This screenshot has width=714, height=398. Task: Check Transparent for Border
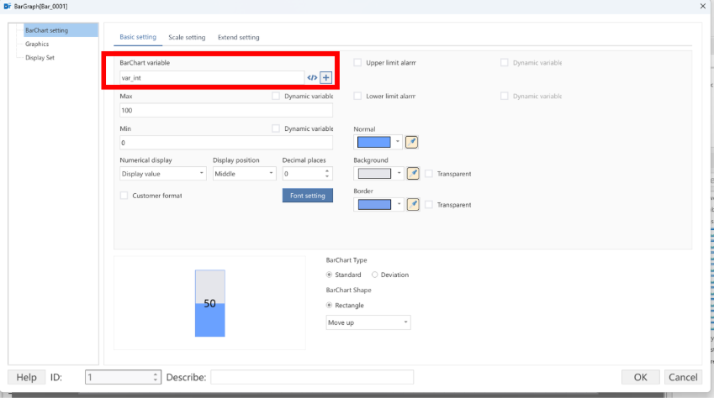coord(429,205)
